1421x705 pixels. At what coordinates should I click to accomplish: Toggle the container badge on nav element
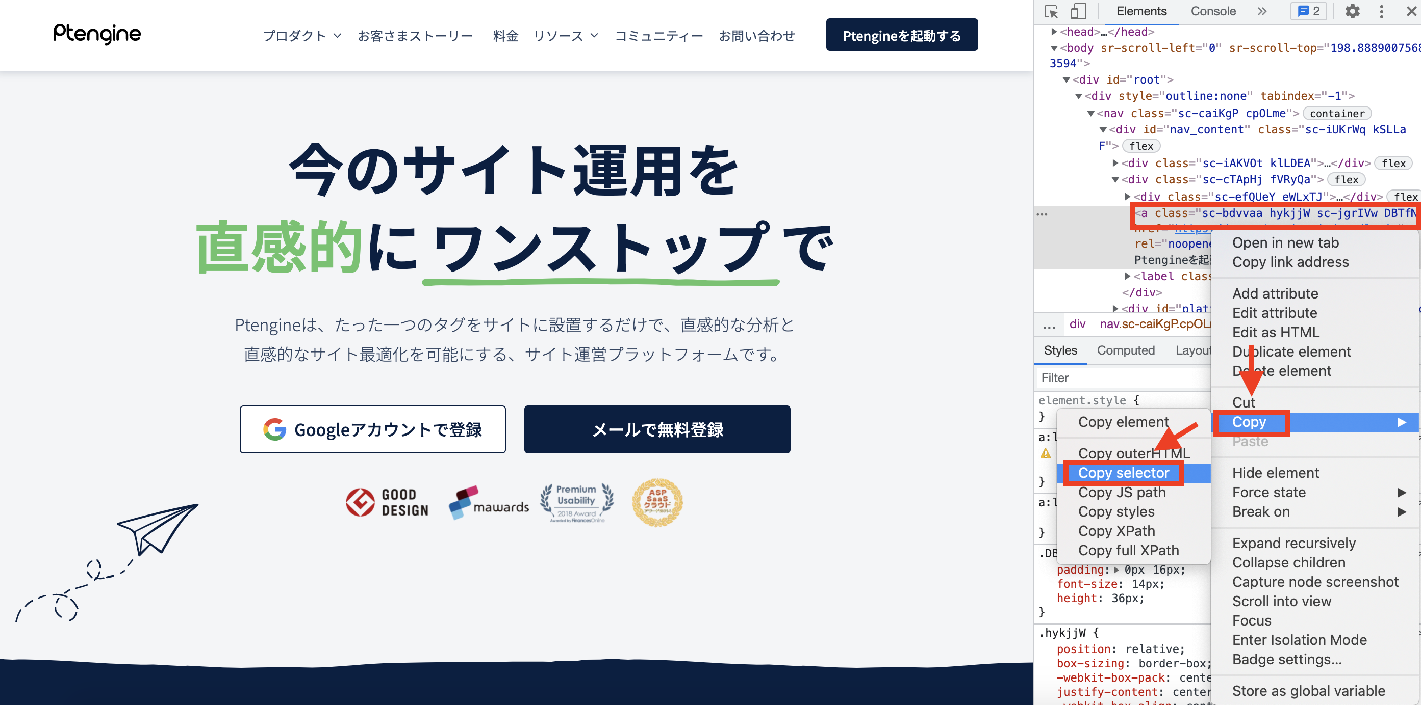click(1337, 114)
